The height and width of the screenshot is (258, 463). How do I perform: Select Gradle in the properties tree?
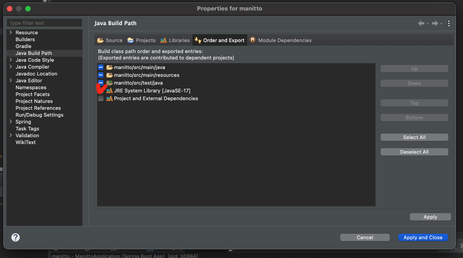(23, 46)
